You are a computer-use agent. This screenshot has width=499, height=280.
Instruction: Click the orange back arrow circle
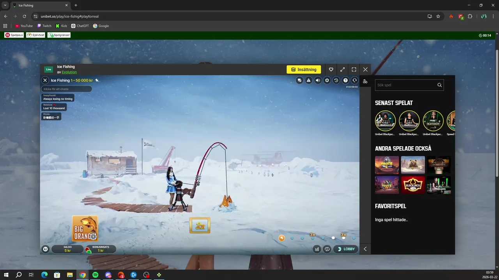[x=281, y=238]
